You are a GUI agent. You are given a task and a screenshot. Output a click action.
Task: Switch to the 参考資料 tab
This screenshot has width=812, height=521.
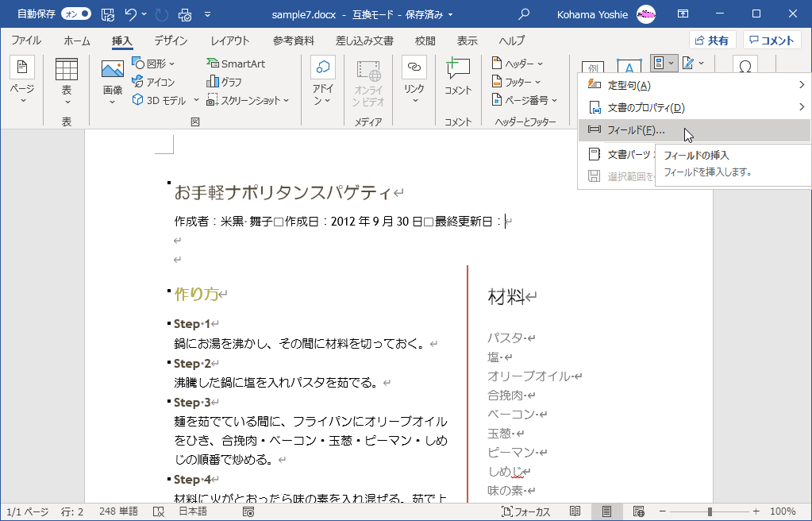(x=293, y=41)
